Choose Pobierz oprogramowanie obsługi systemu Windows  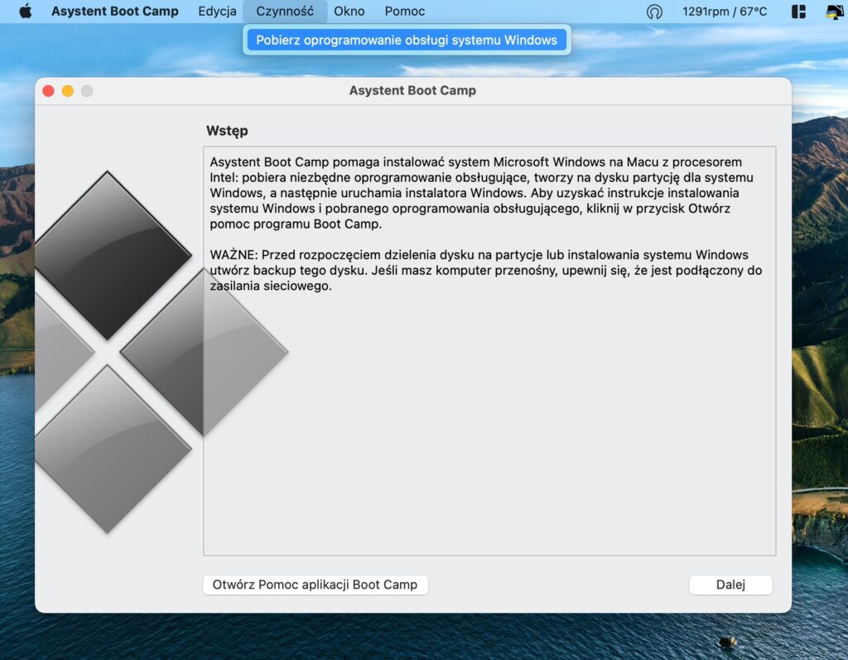point(407,40)
